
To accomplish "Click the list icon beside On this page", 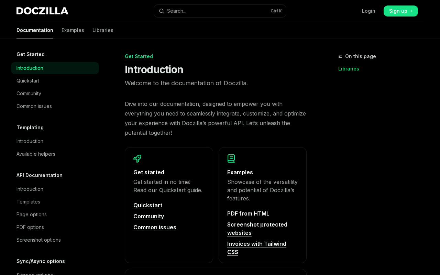I will 340,56.
